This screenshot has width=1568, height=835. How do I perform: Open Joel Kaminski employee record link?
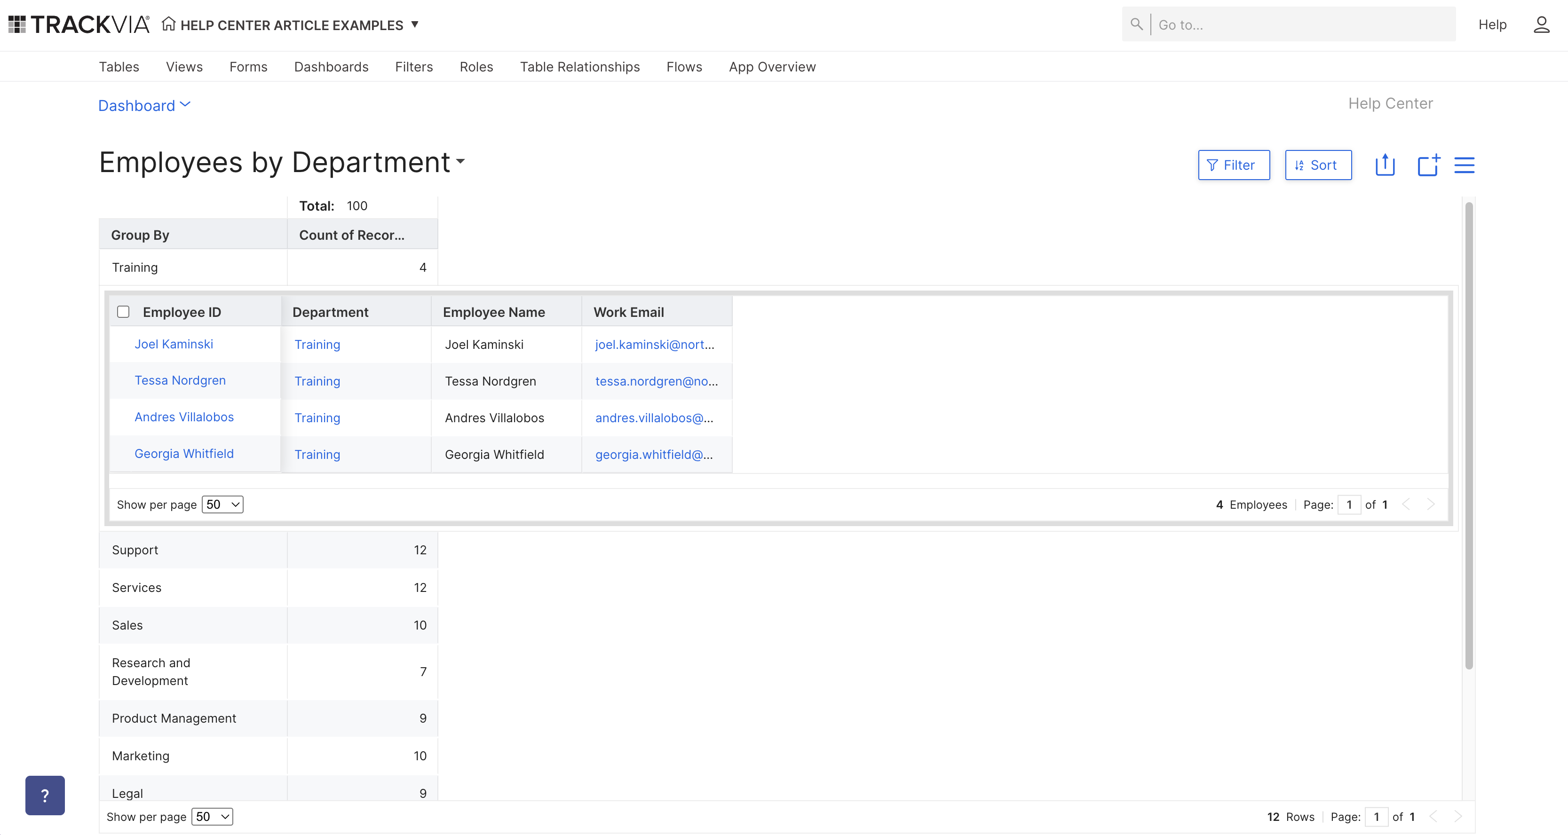click(174, 344)
